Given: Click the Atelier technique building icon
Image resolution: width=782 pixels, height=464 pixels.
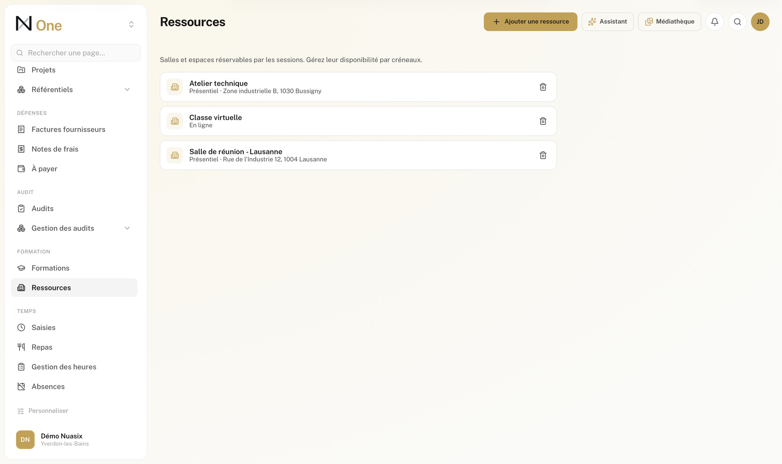Looking at the screenshot, I should tap(175, 87).
